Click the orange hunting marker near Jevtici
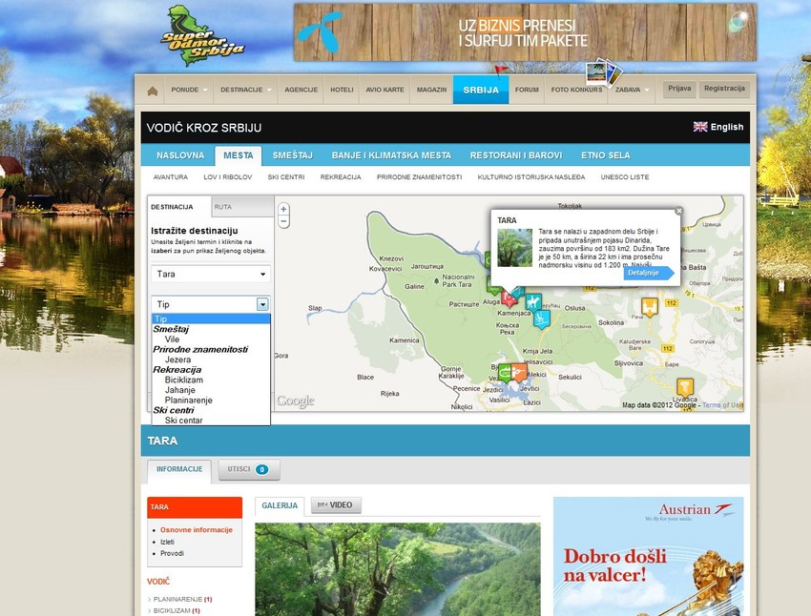The width and height of the screenshot is (811, 616). coord(518,373)
